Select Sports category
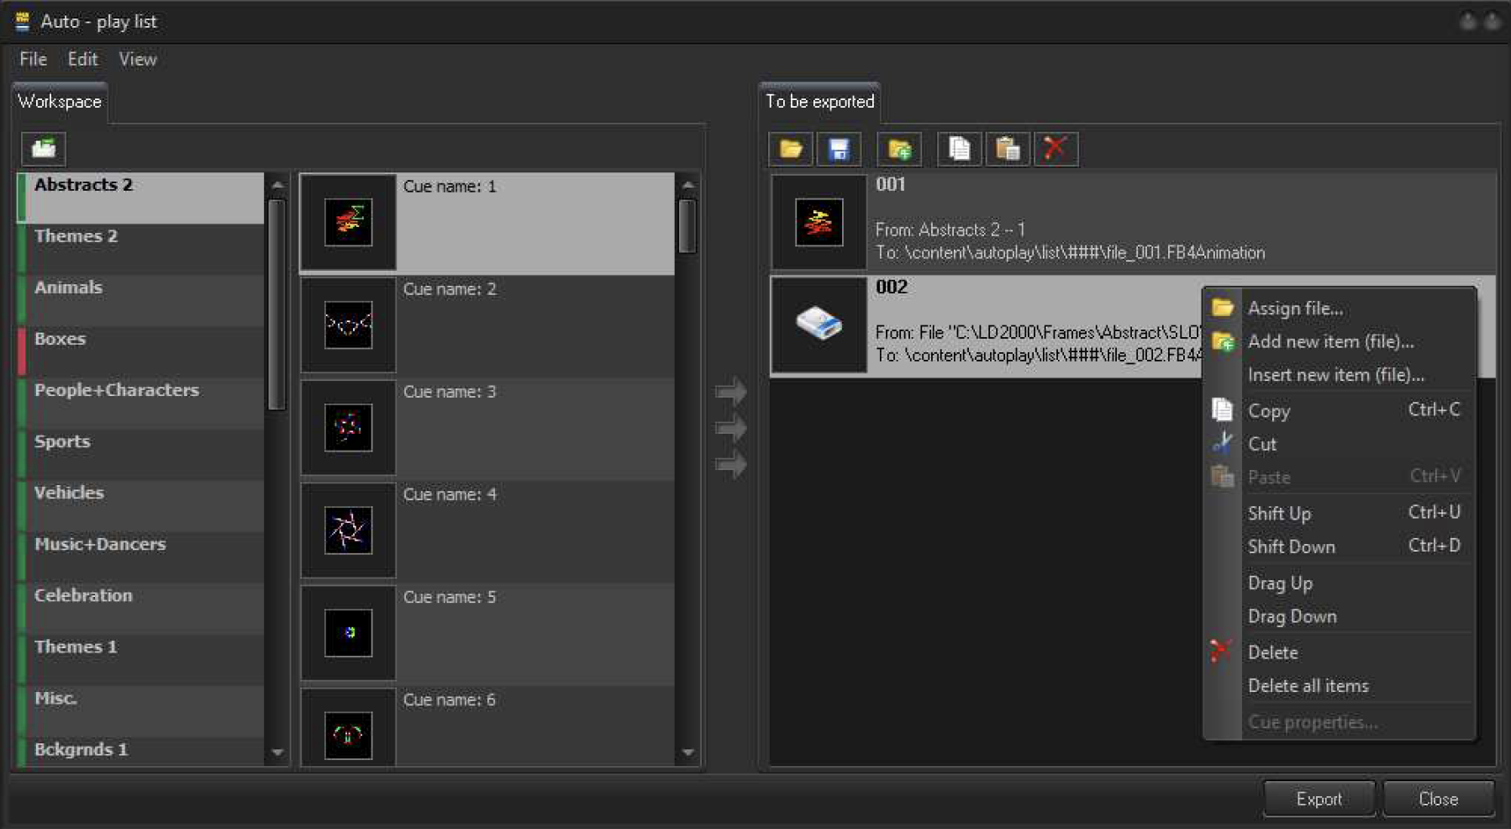 coord(140,455)
